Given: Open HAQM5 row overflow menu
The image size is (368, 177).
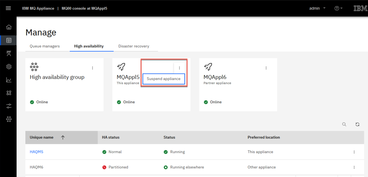Looking at the screenshot, I should click(354, 152).
